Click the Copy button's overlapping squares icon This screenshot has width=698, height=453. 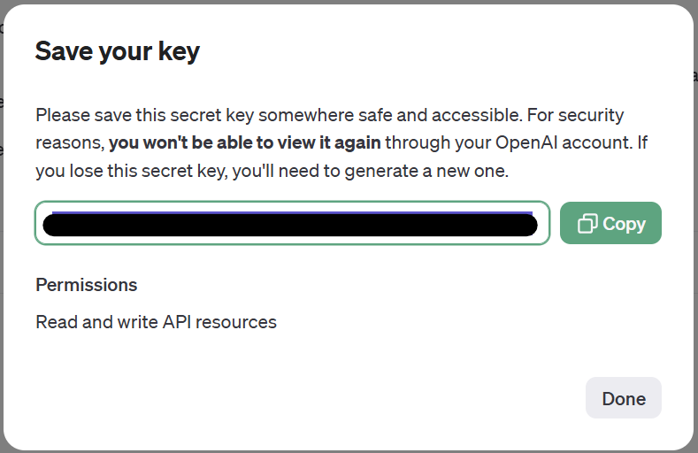click(x=587, y=223)
